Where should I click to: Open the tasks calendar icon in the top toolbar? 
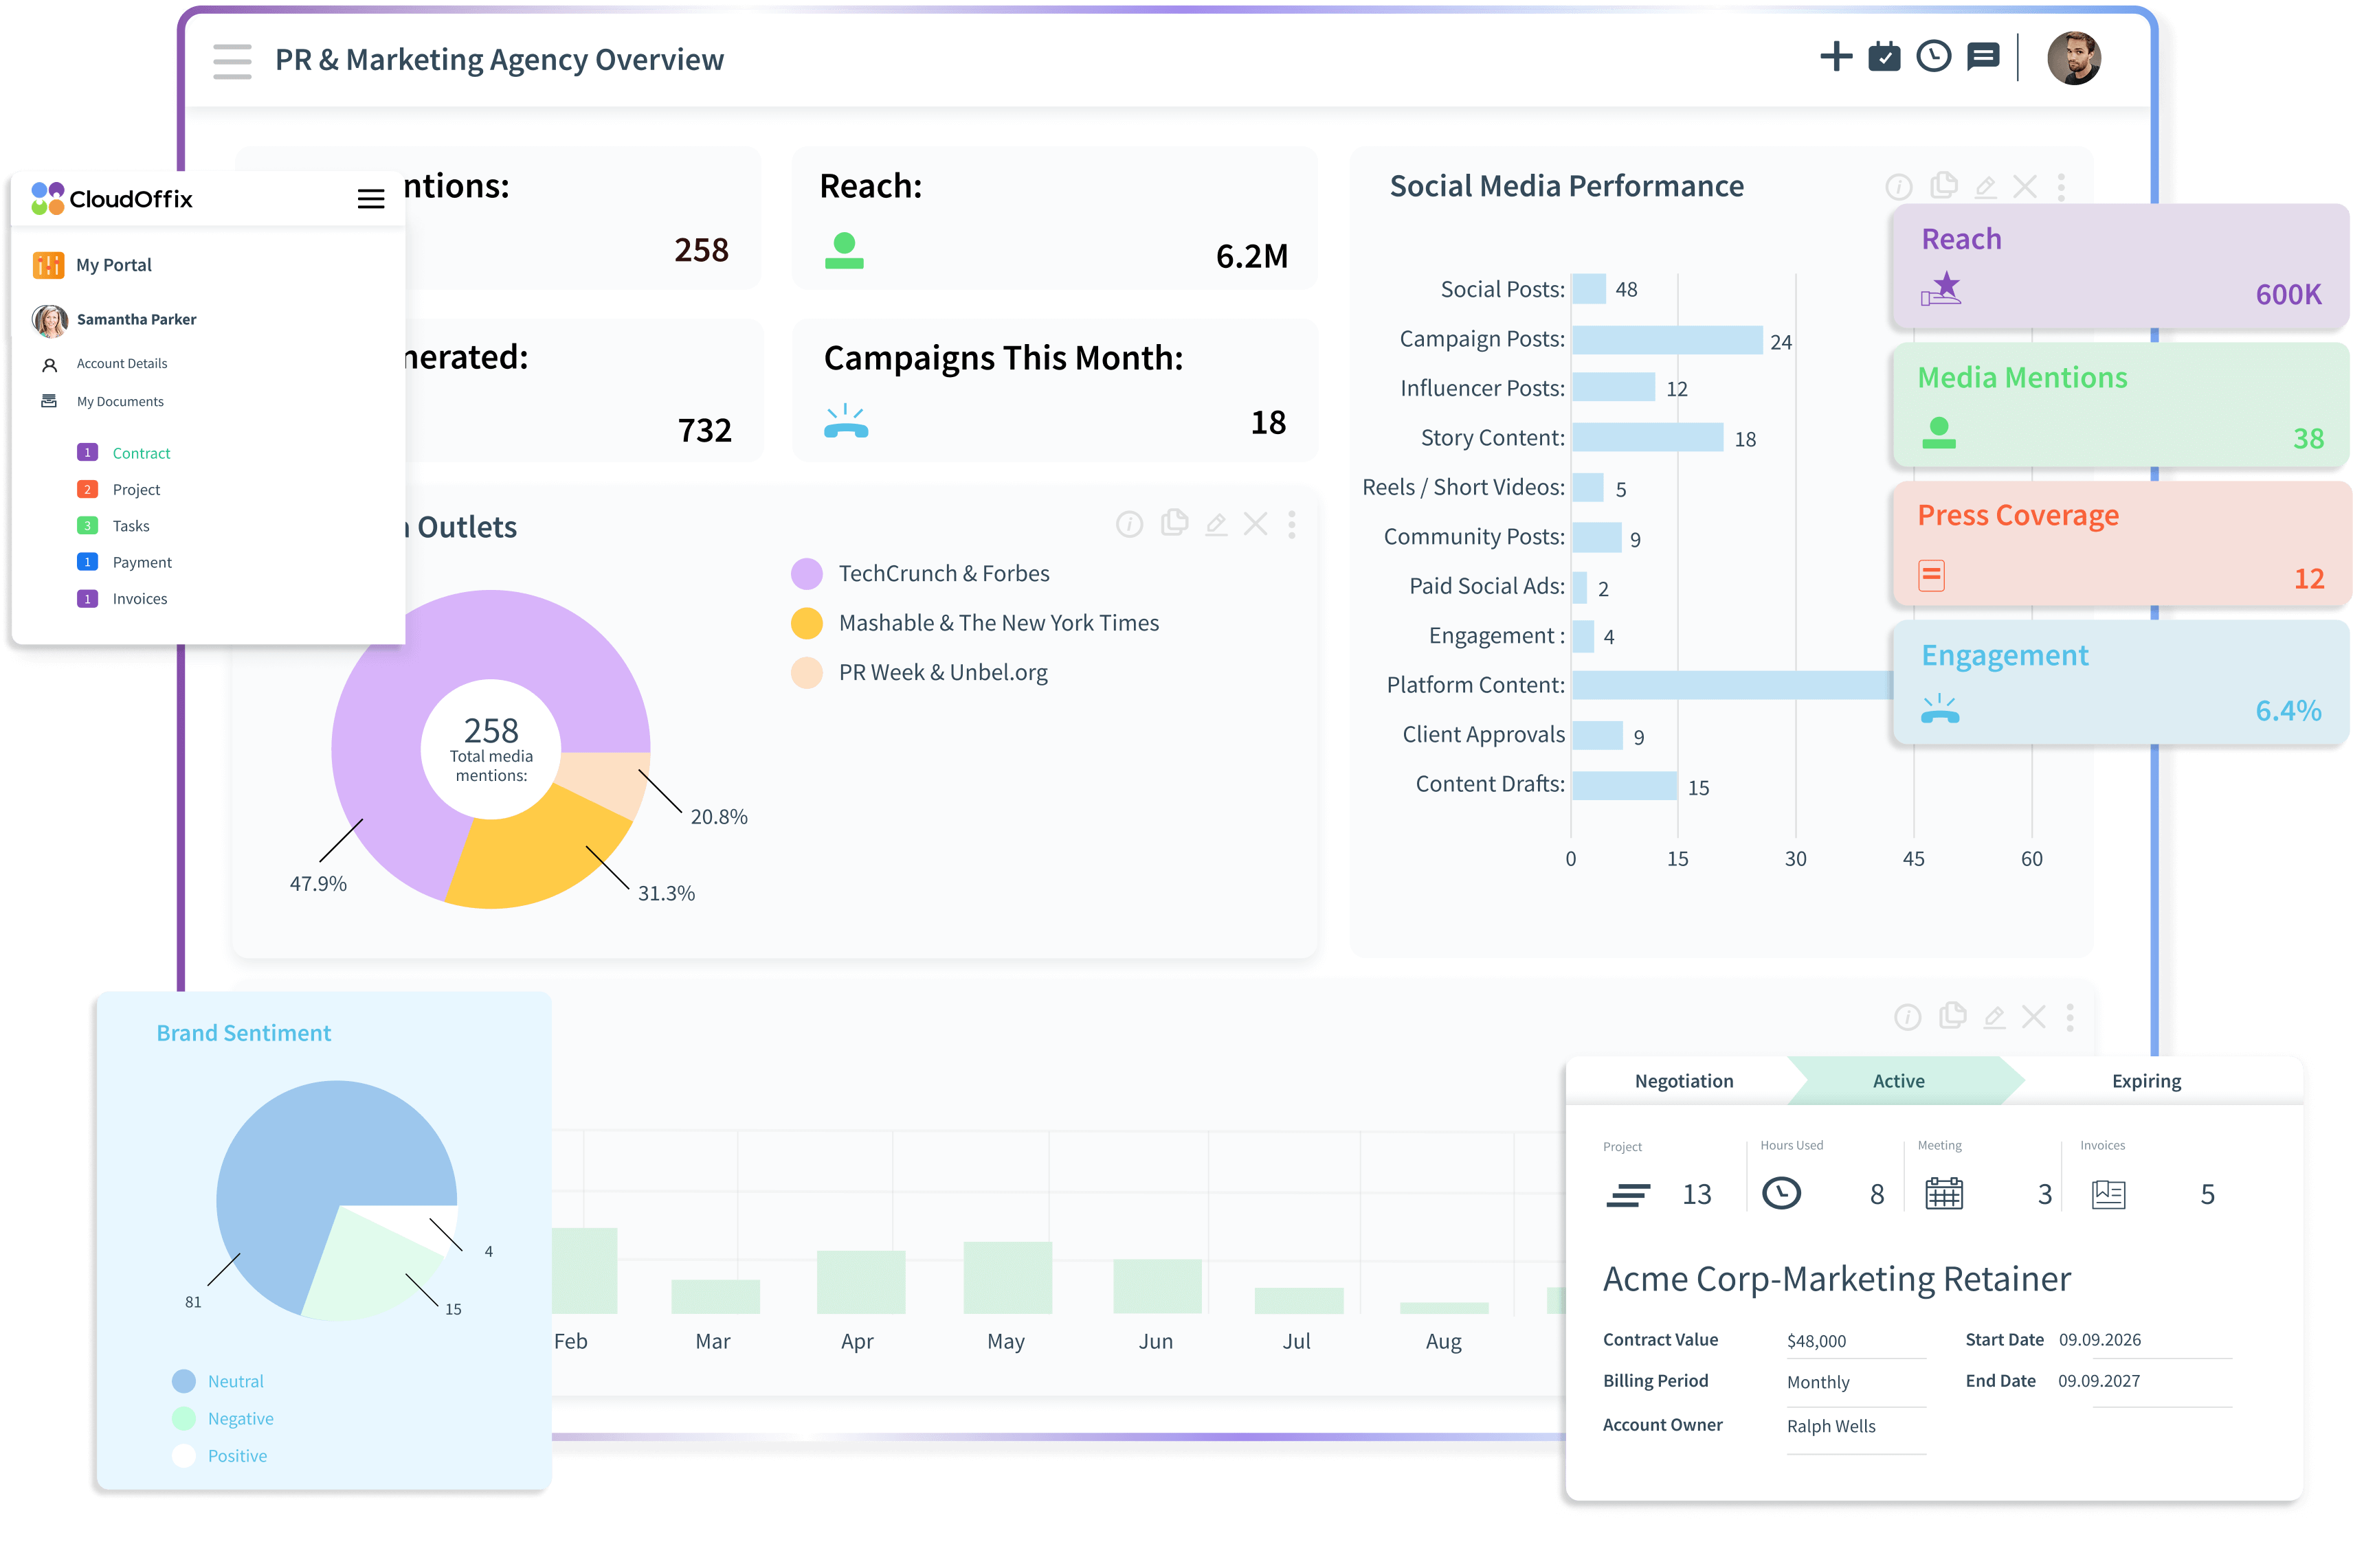(1886, 57)
